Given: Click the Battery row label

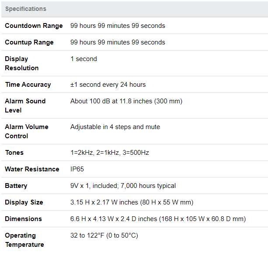Looking at the screenshot, I should 16,186.
